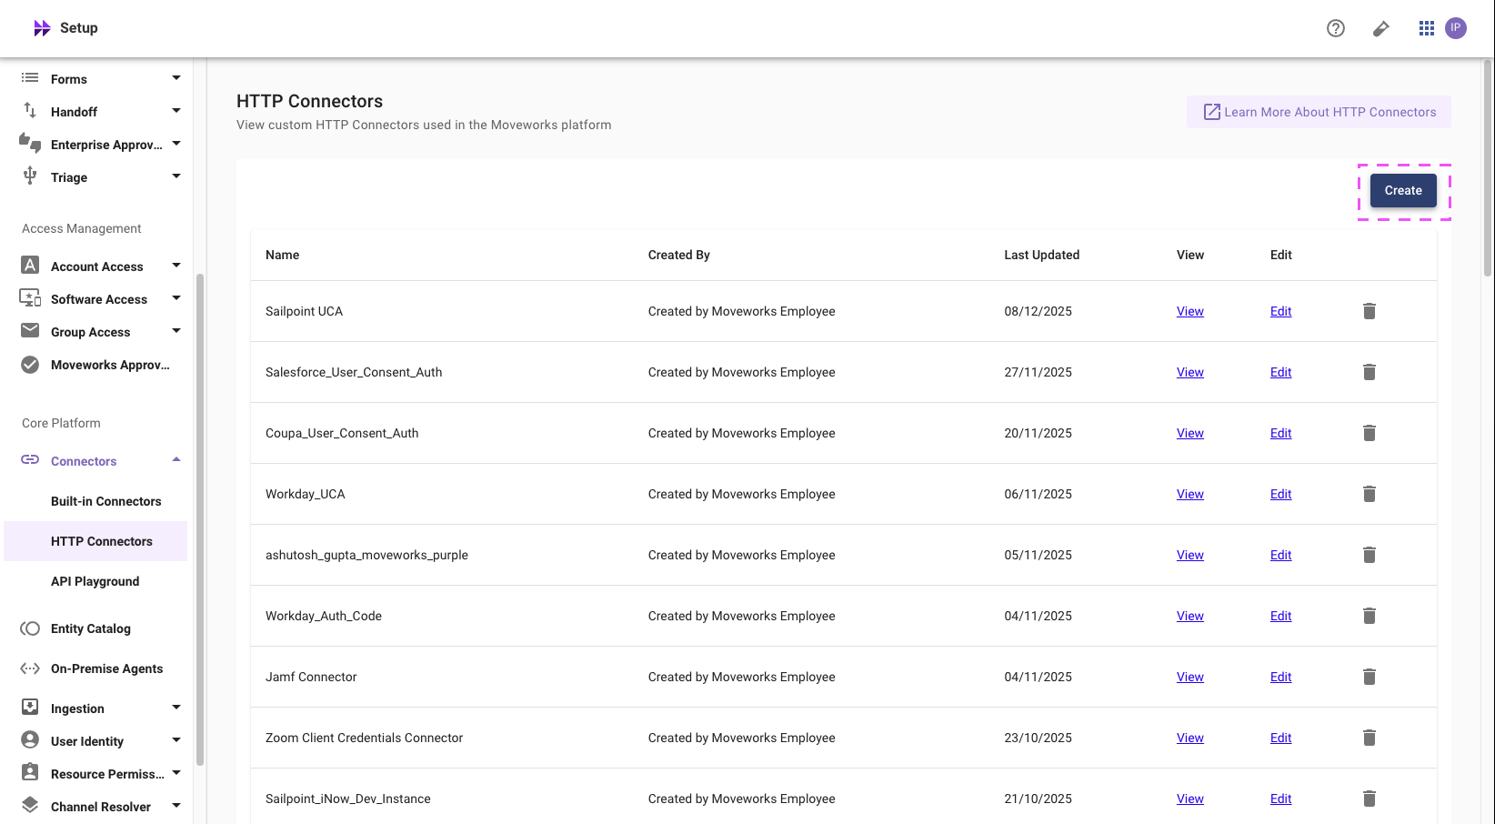Expand the Channel Resolver arrow
Screen dimensions: 1495x824
click(x=176, y=806)
